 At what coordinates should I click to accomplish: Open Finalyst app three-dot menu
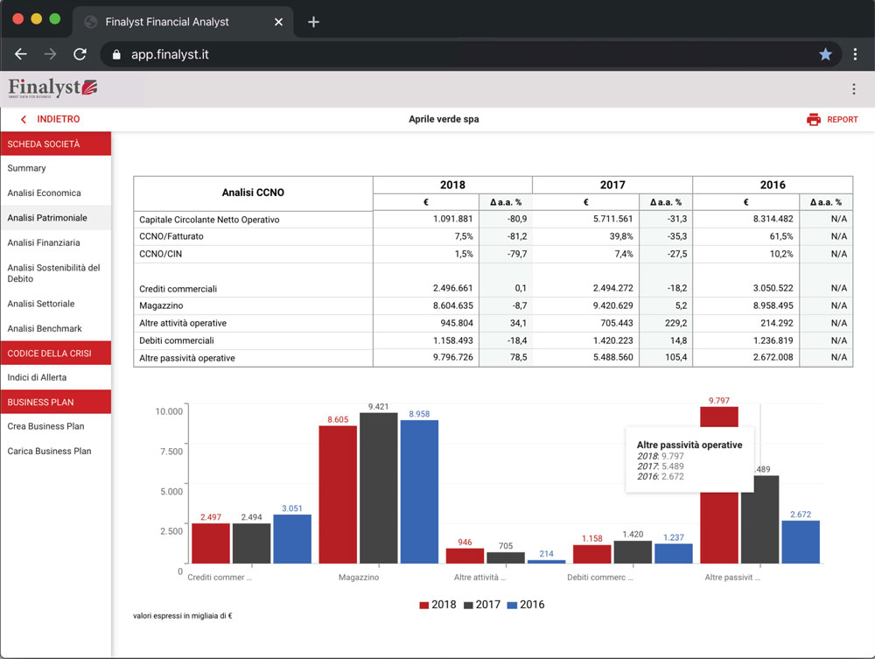[x=854, y=89]
